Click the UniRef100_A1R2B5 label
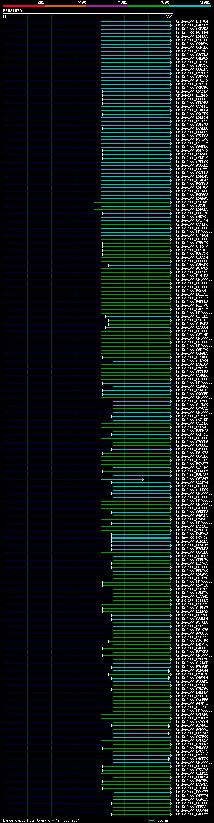This screenshot has width=214, height=823. click(192, 541)
